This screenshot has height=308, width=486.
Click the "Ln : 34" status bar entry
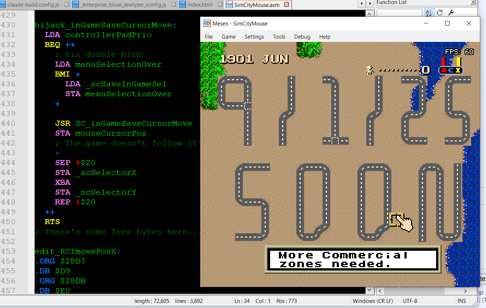pos(242,301)
